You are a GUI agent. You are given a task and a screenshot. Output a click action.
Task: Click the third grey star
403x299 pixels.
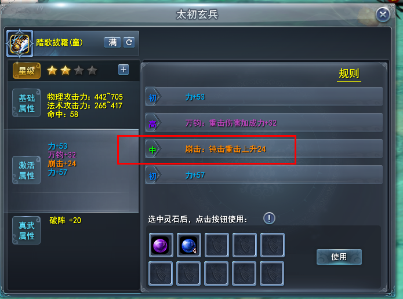tap(79, 70)
